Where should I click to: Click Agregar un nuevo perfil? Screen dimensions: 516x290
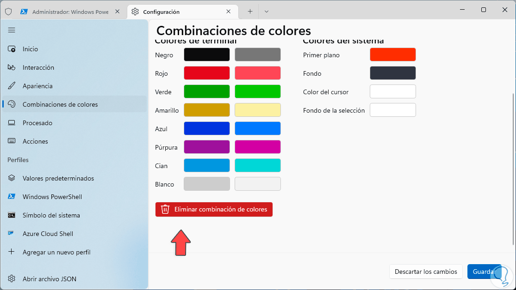tap(56, 252)
